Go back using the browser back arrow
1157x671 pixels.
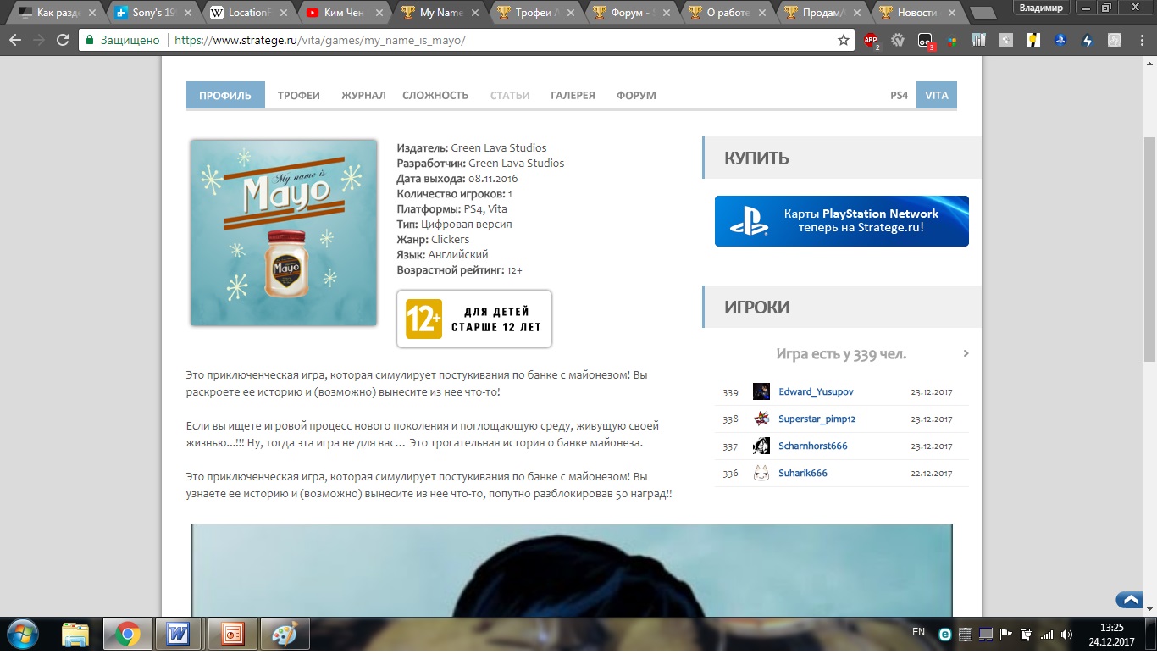[x=15, y=40]
